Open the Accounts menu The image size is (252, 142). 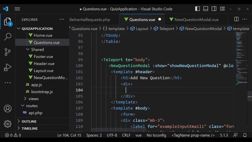pos(7,109)
